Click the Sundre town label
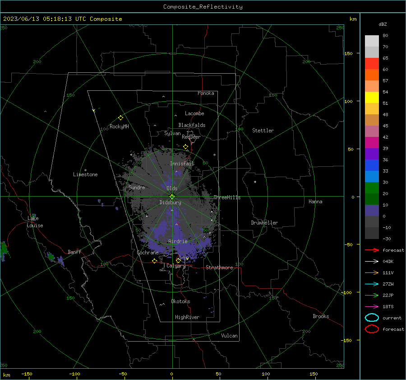This screenshot has width=406, height=380. (137, 187)
